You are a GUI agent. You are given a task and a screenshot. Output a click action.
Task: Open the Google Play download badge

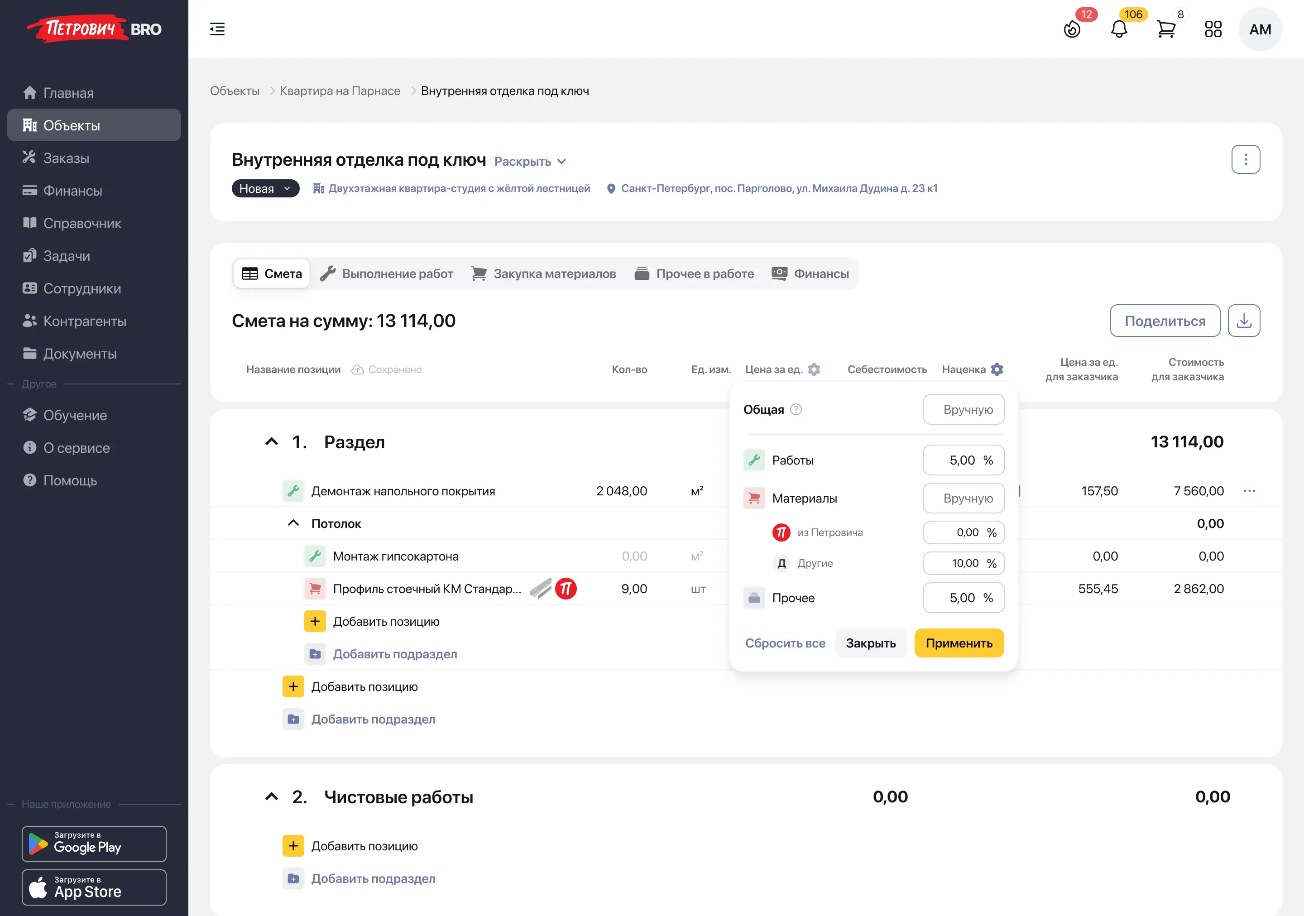pos(94,844)
